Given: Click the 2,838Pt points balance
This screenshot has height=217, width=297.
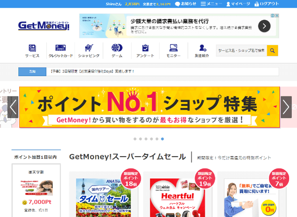Looking at the screenshot, I should click(x=132, y=4).
